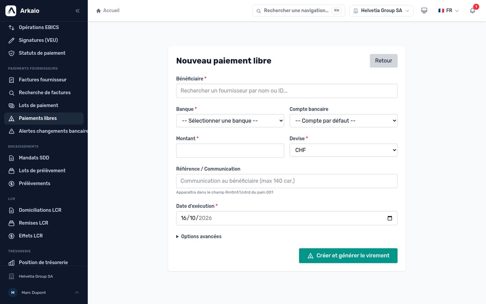Open the Compte bancaire dropdown
The image size is (486, 304).
pyautogui.click(x=343, y=121)
